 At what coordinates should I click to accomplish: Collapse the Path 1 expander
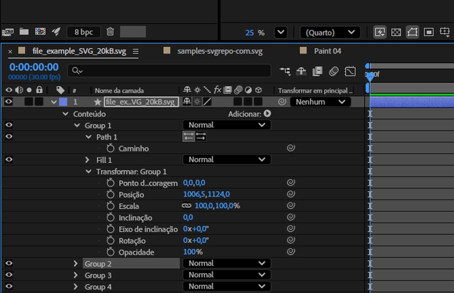(x=89, y=137)
